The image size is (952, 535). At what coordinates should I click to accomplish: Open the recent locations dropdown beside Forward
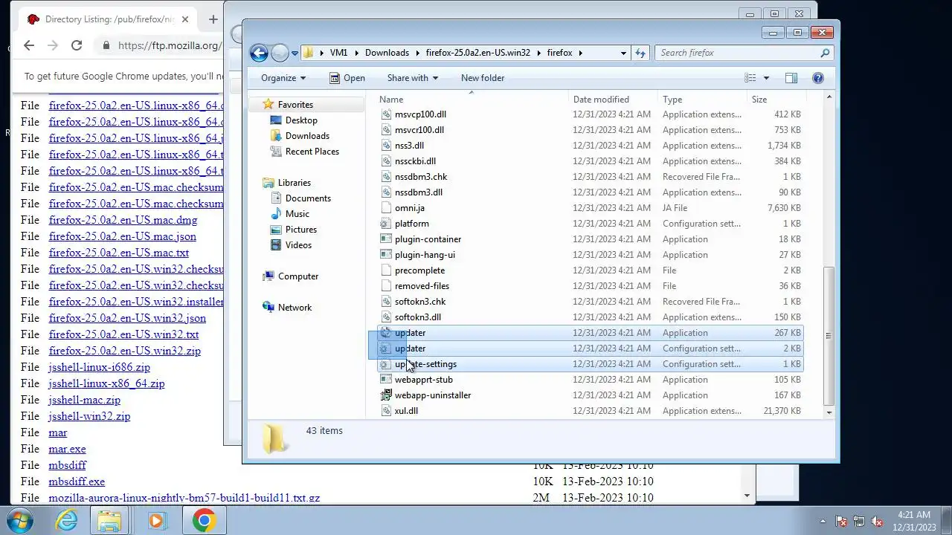[x=295, y=53]
